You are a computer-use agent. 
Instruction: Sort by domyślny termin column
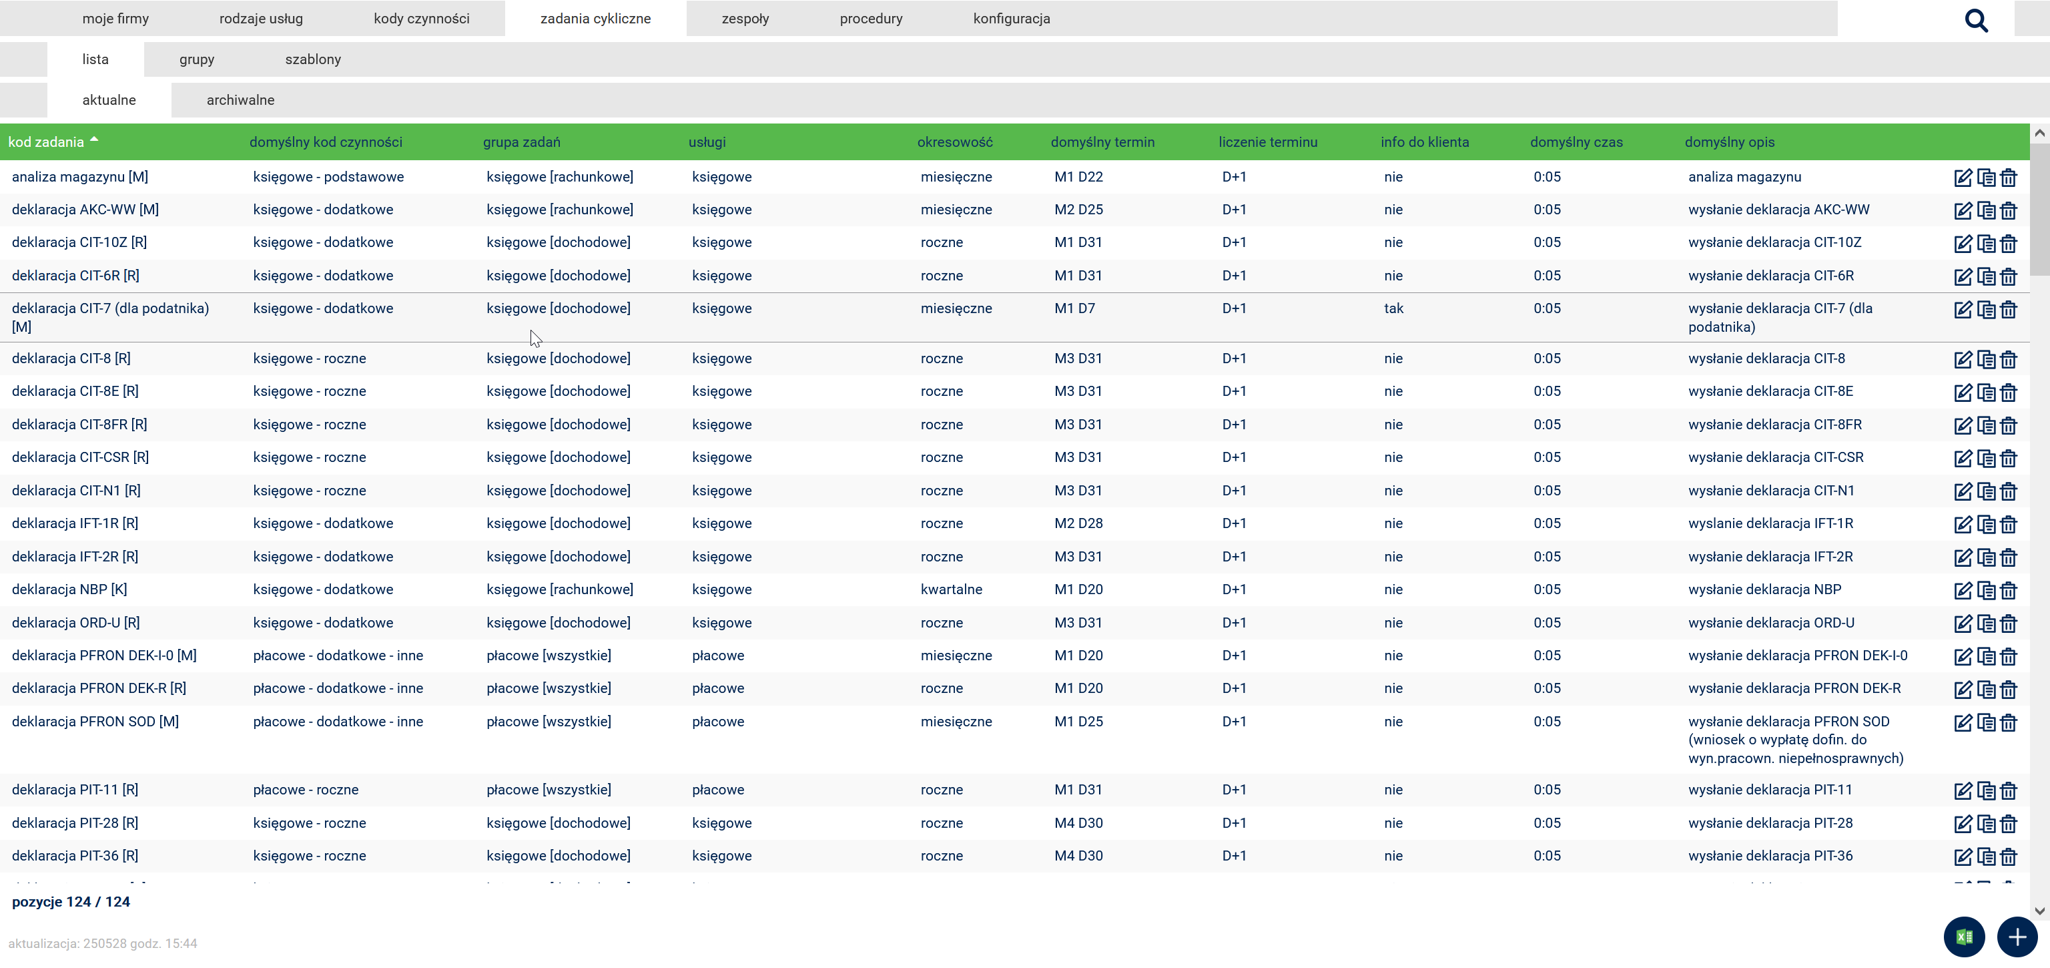tap(1102, 142)
